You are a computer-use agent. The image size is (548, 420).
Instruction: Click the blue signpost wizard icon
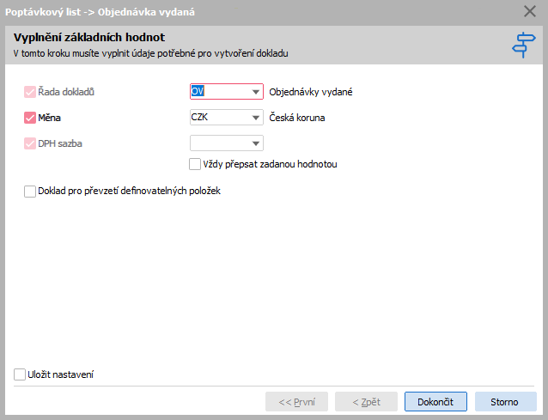click(x=524, y=45)
